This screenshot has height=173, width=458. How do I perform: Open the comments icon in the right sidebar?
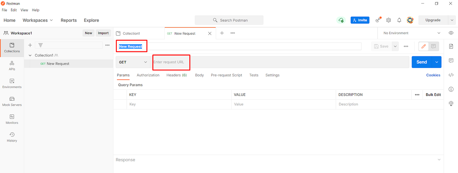click(451, 61)
